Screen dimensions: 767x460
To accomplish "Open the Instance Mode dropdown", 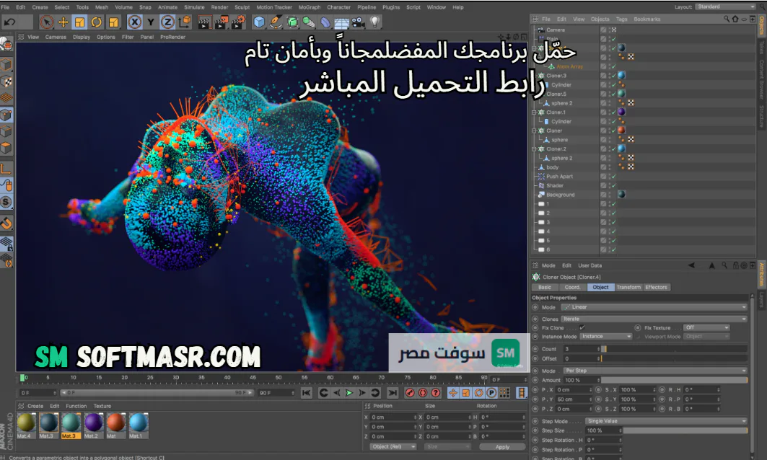I will (x=606, y=336).
